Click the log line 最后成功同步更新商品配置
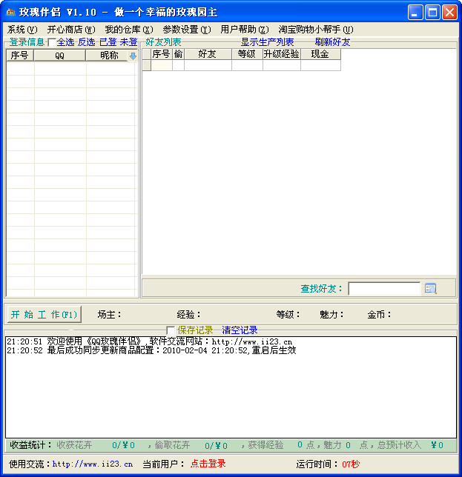Image resolution: width=462 pixels, height=477 pixels. click(x=151, y=350)
